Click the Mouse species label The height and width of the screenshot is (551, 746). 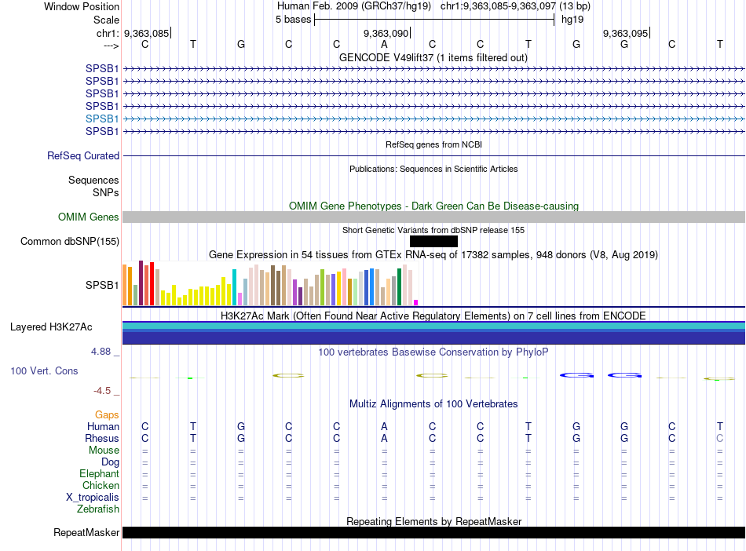[x=104, y=451]
